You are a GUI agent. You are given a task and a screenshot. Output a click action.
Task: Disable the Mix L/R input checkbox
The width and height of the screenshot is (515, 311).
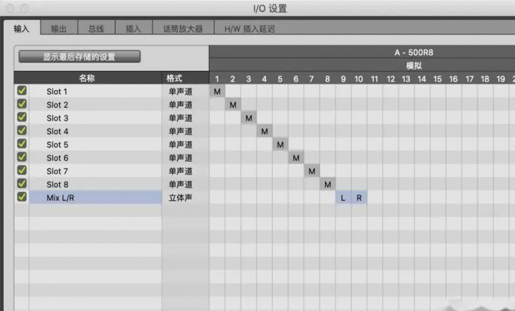tap(22, 197)
